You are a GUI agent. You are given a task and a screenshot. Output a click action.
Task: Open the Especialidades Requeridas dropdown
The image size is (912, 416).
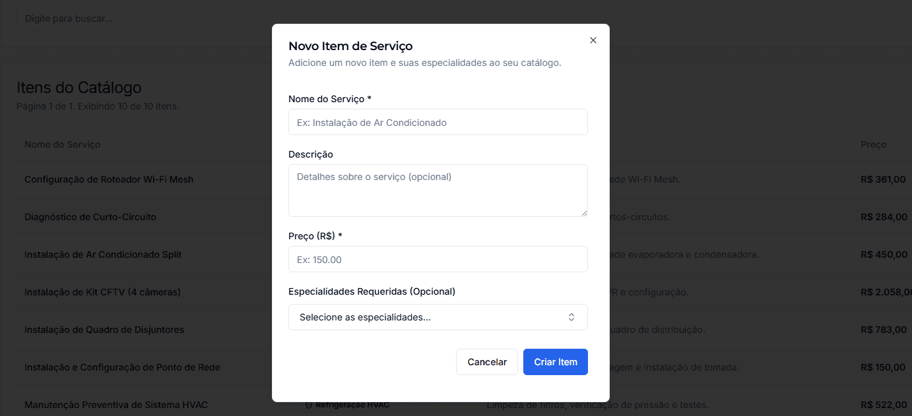coord(438,317)
